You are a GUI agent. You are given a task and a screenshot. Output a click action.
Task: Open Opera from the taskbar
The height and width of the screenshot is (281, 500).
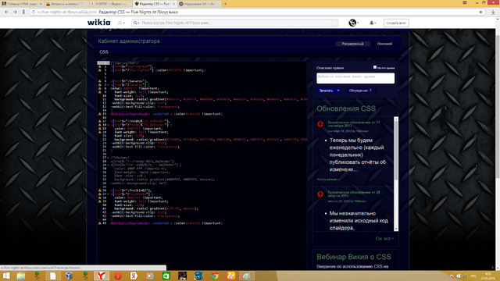[118, 276]
